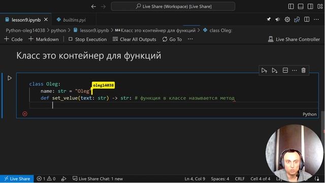The width and height of the screenshot is (325, 183).
Task: Split the cell icon
Action: (285, 70)
